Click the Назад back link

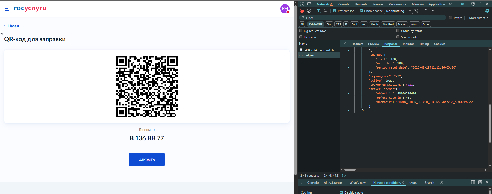pos(12,26)
